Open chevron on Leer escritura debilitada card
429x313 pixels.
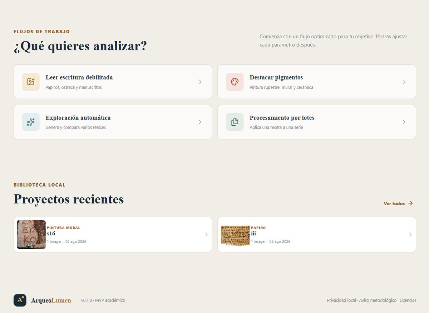tap(200, 82)
